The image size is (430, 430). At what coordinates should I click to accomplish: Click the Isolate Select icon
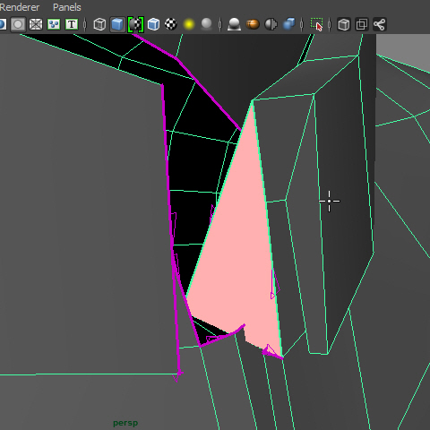click(316, 24)
